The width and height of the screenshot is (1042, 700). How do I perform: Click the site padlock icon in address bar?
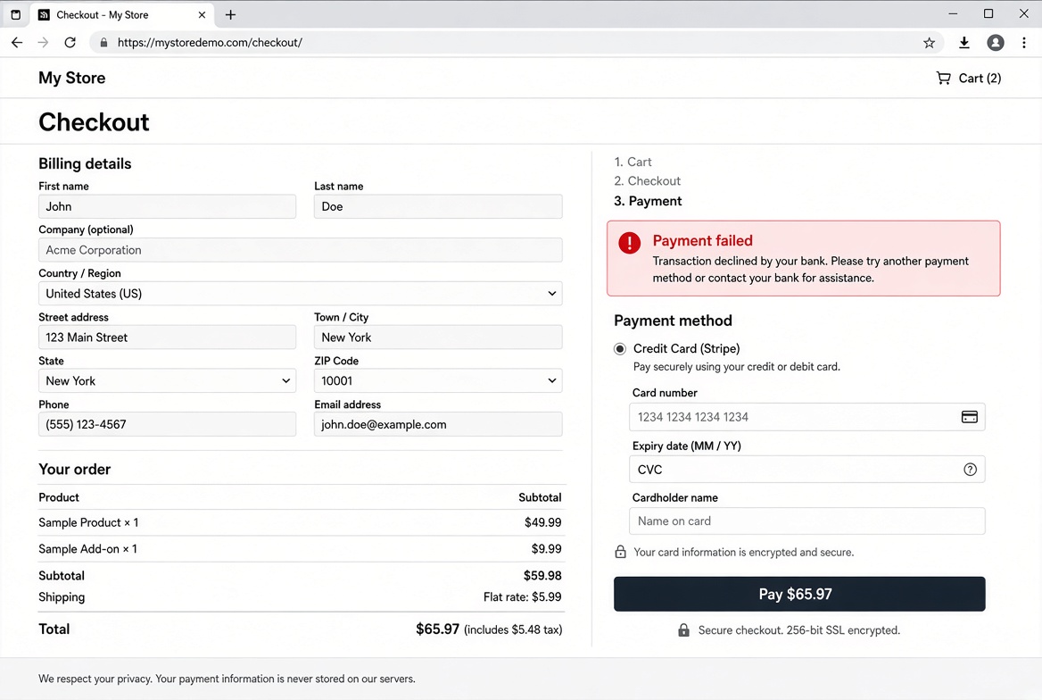(x=103, y=43)
